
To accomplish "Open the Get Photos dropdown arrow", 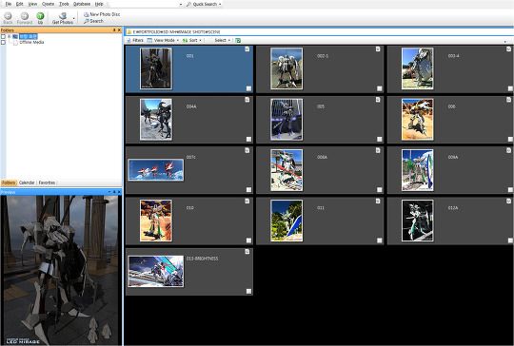I will [x=73, y=18].
